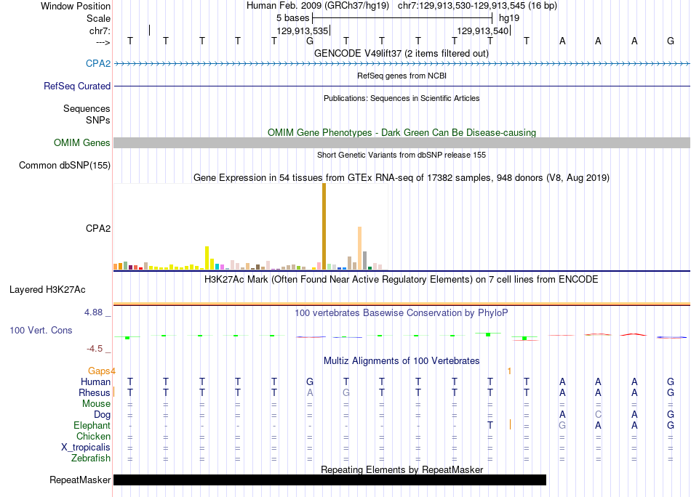691x497 pixels.
Task: Click the Elephant row T base
Action: (x=490, y=425)
